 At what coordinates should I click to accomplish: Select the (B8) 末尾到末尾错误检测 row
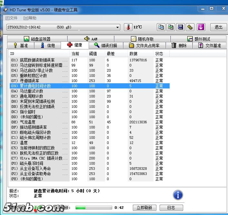(x=90, y=101)
